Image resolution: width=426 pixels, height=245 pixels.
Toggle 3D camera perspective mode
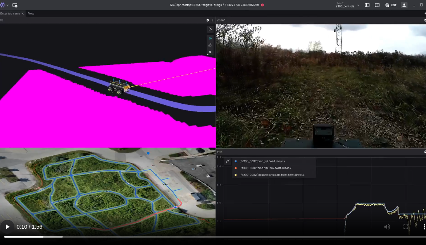pyautogui.click(x=210, y=38)
